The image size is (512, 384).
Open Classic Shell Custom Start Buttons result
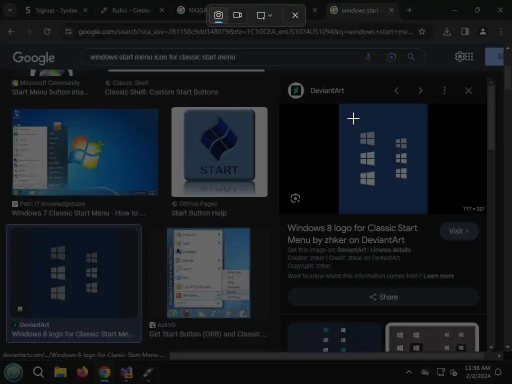(161, 92)
